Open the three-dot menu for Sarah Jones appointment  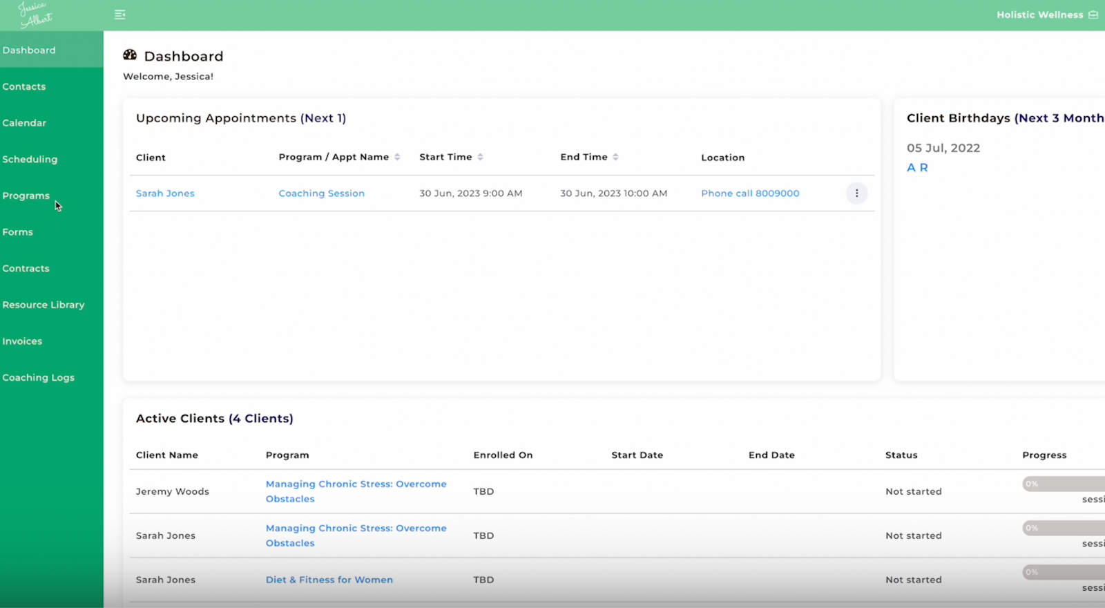[x=856, y=193]
